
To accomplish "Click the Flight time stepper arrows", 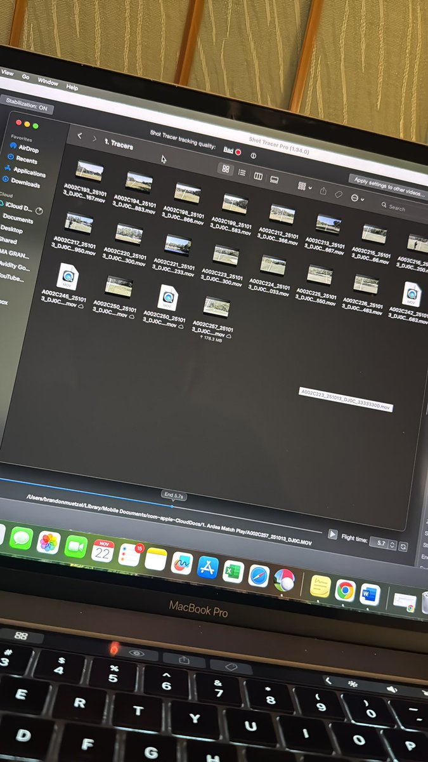I will pos(392,545).
